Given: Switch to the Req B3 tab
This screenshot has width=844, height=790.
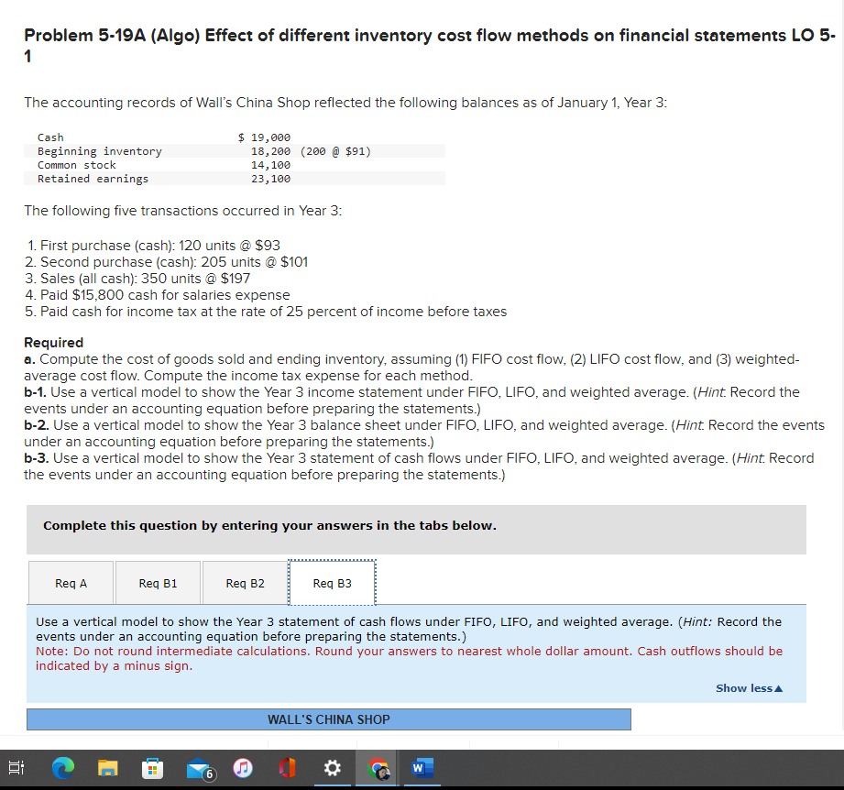Looking at the screenshot, I should click(x=331, y=582).
